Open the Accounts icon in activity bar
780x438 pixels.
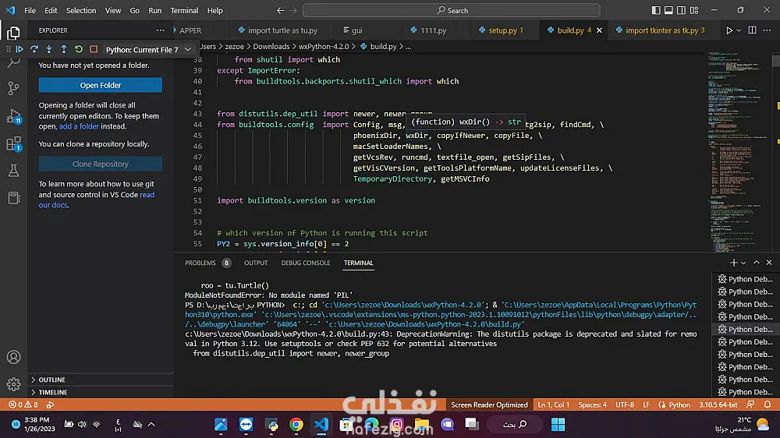(x=13, y=357)
